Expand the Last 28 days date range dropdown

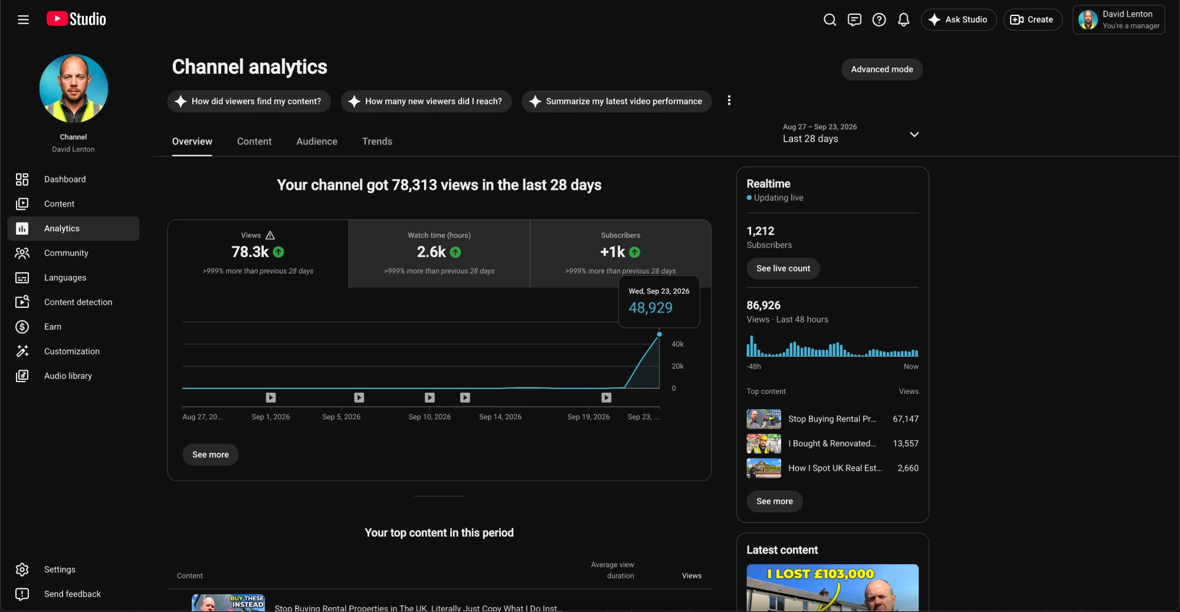[850, 134]
